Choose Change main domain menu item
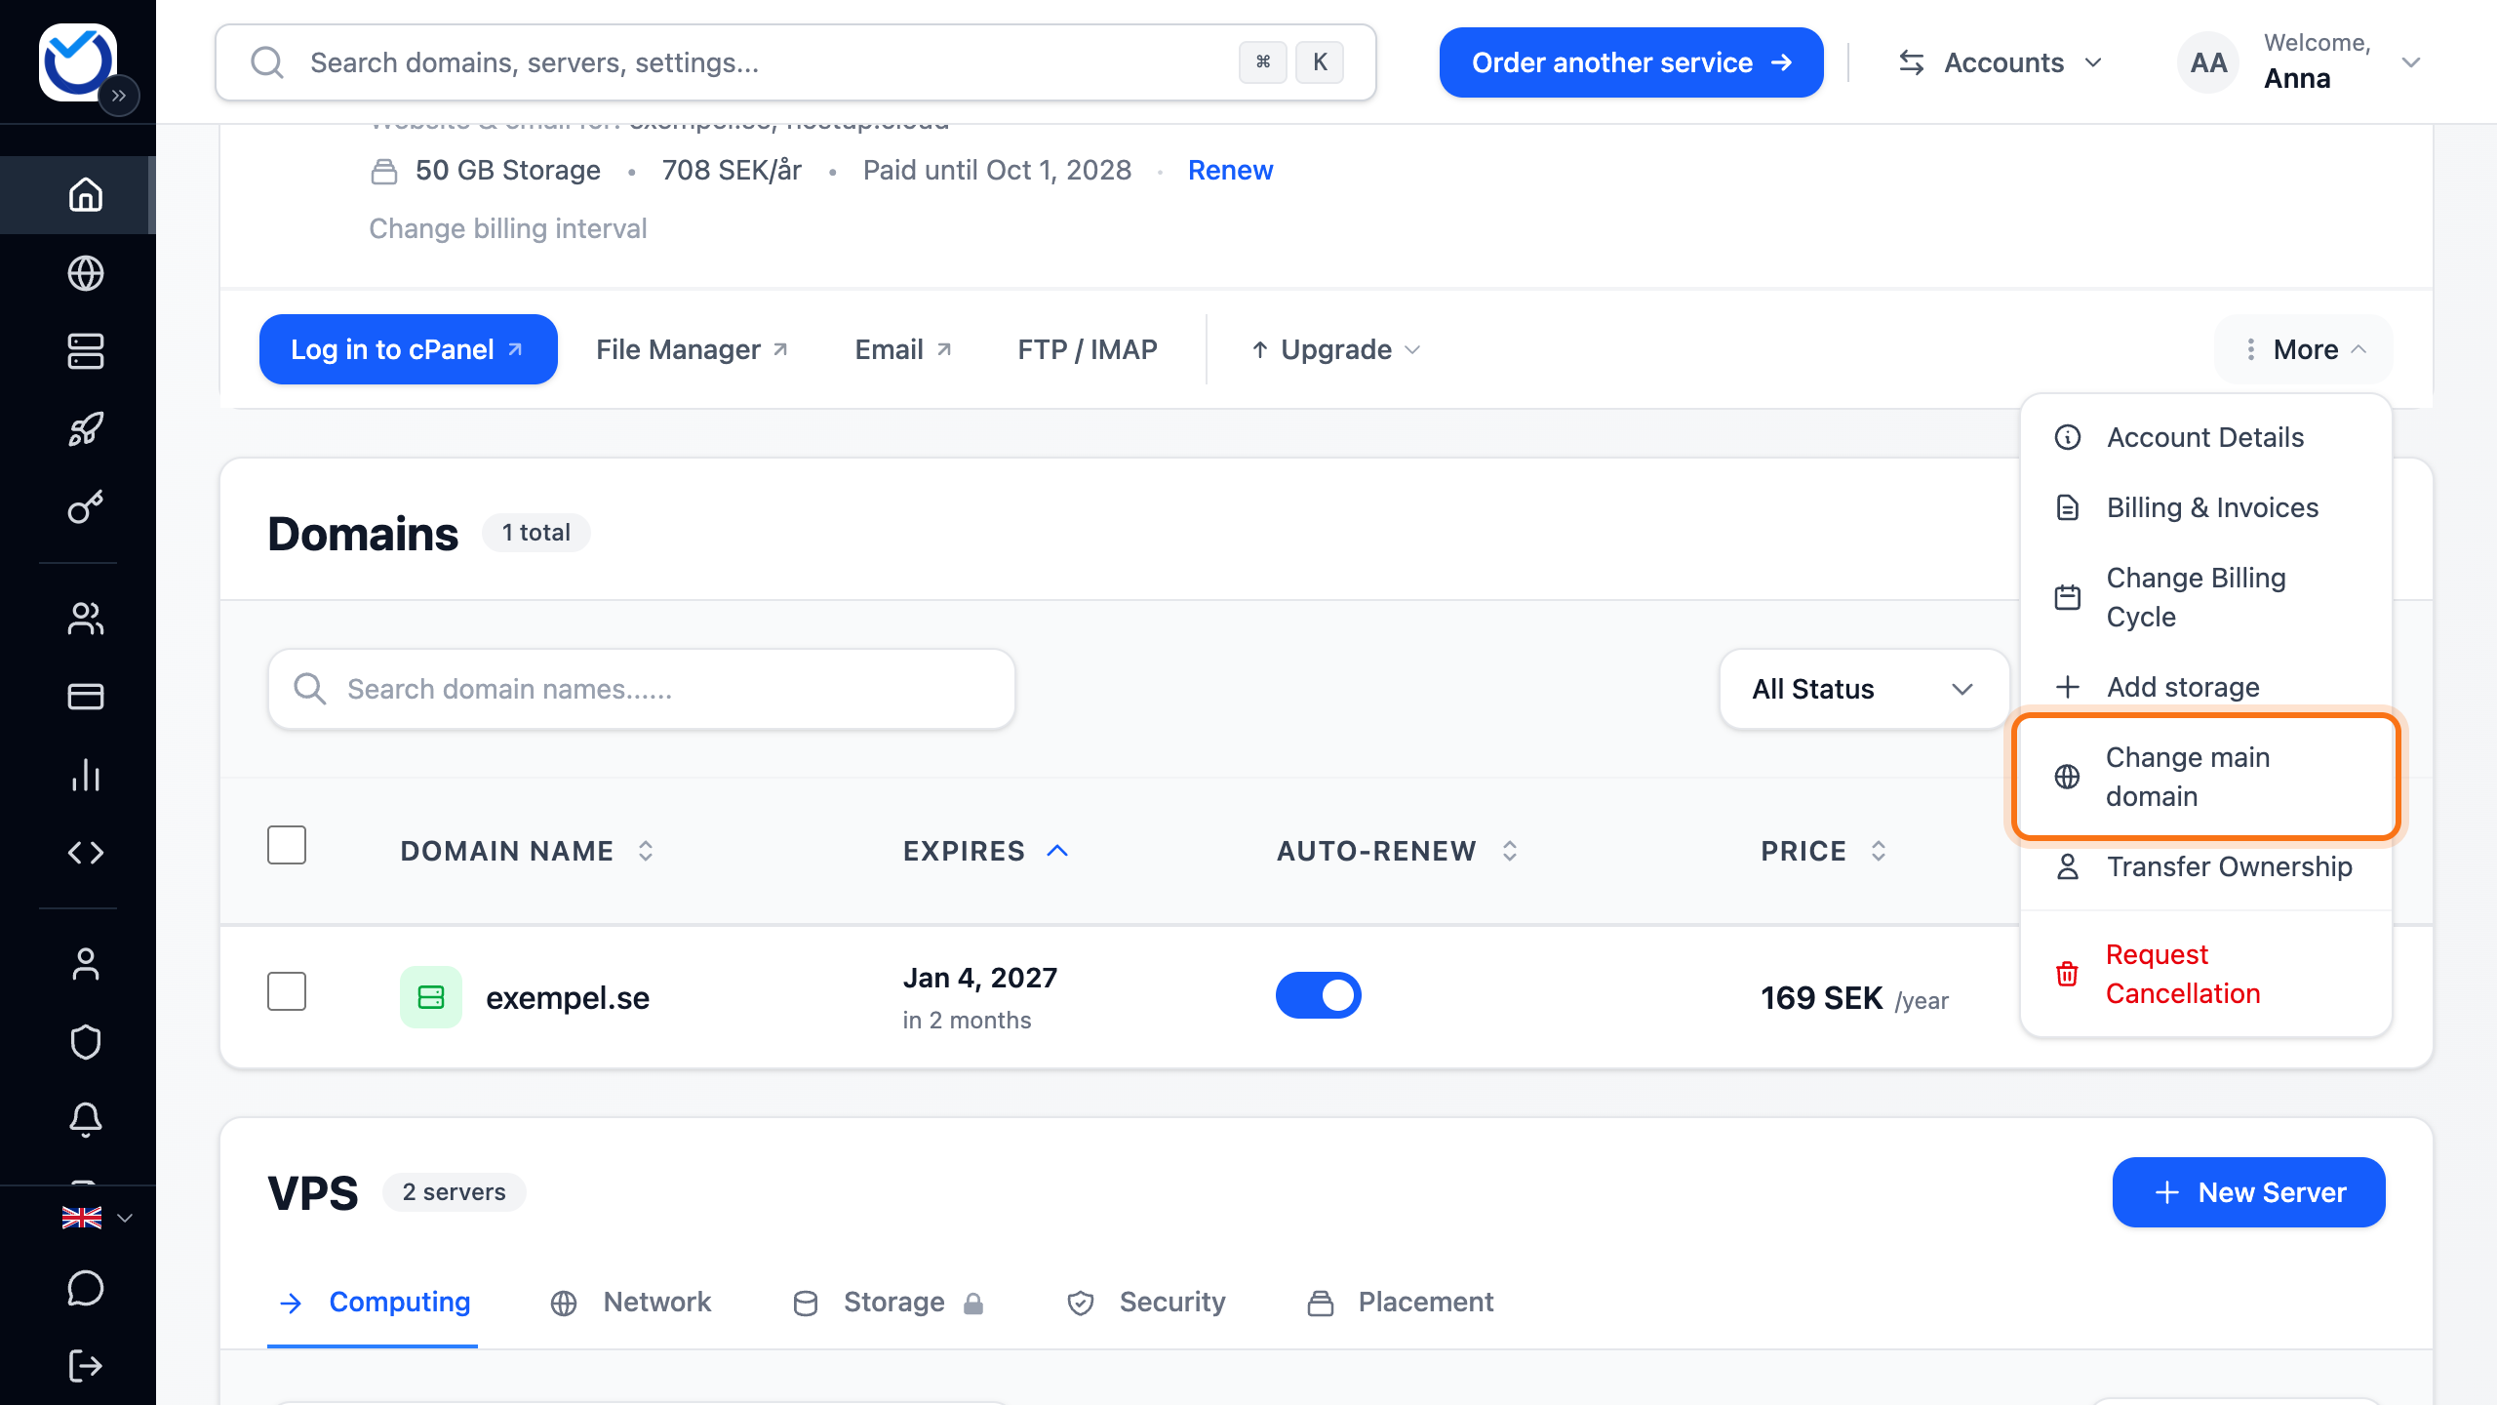Screen dimensions: 2497x1405 [x=2206, y=777]
